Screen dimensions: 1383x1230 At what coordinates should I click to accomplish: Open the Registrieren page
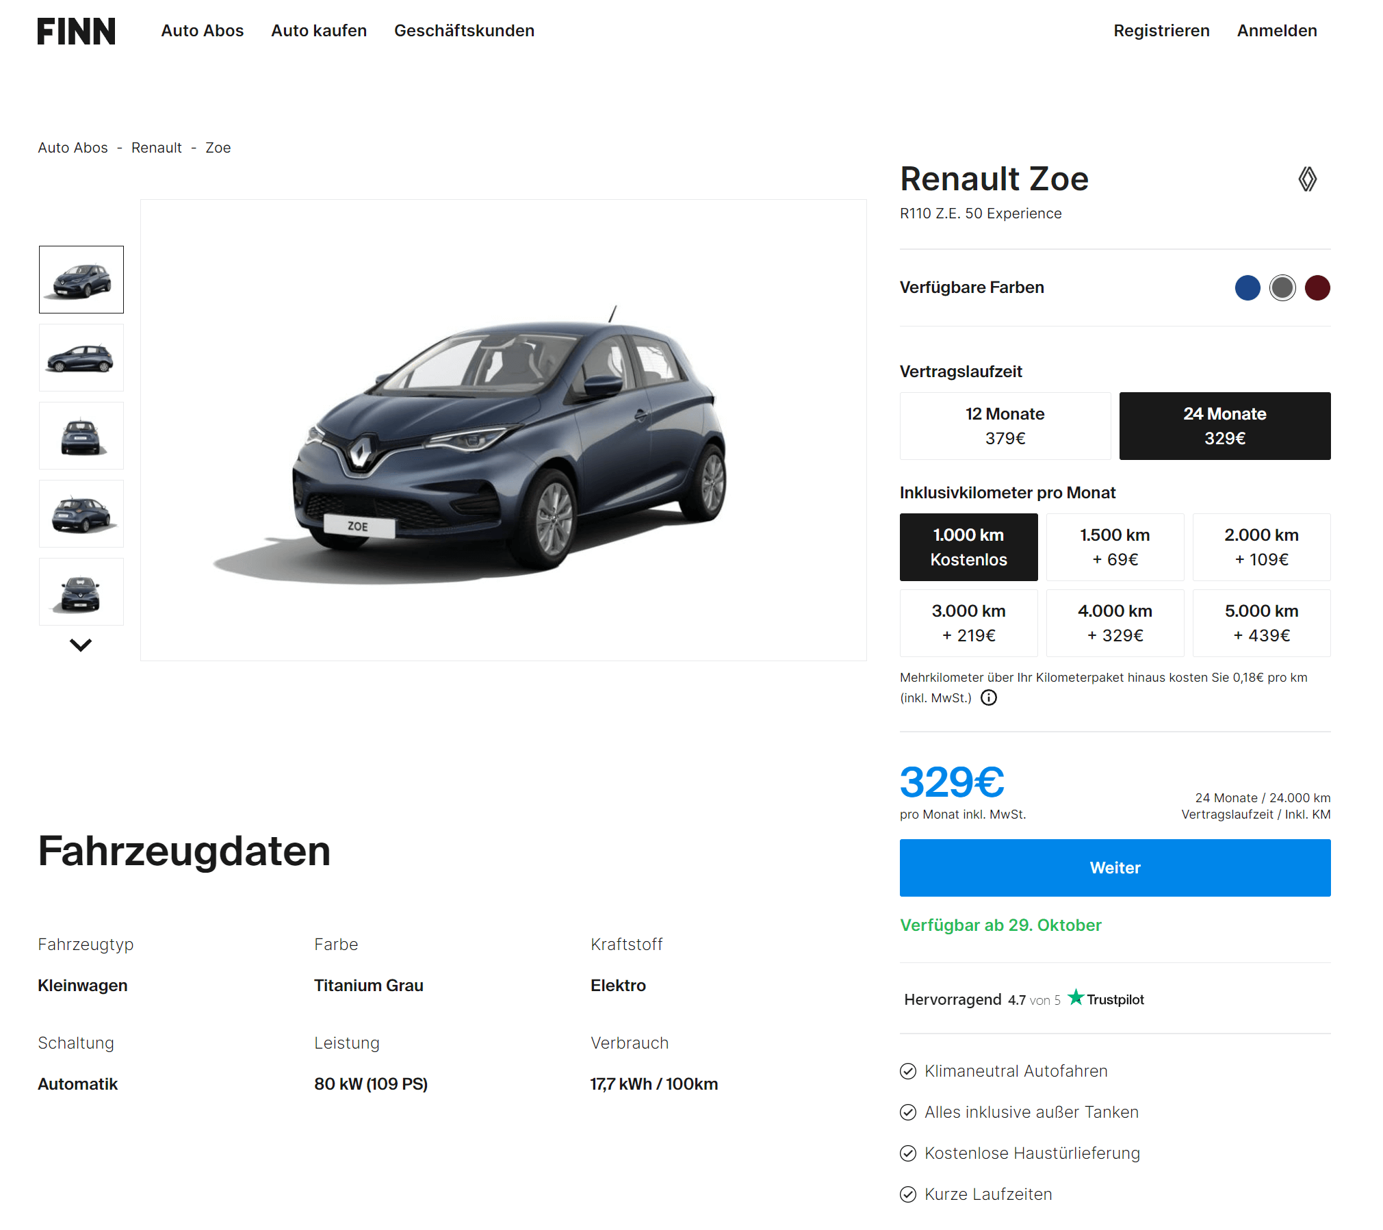point(1161,31)
